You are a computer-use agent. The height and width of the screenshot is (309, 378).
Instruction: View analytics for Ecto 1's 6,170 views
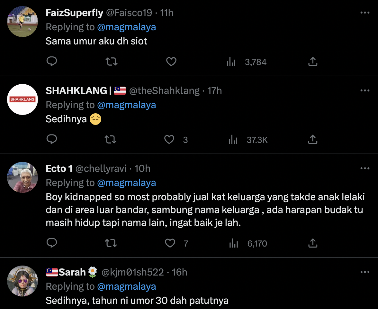tap(248, 243)
